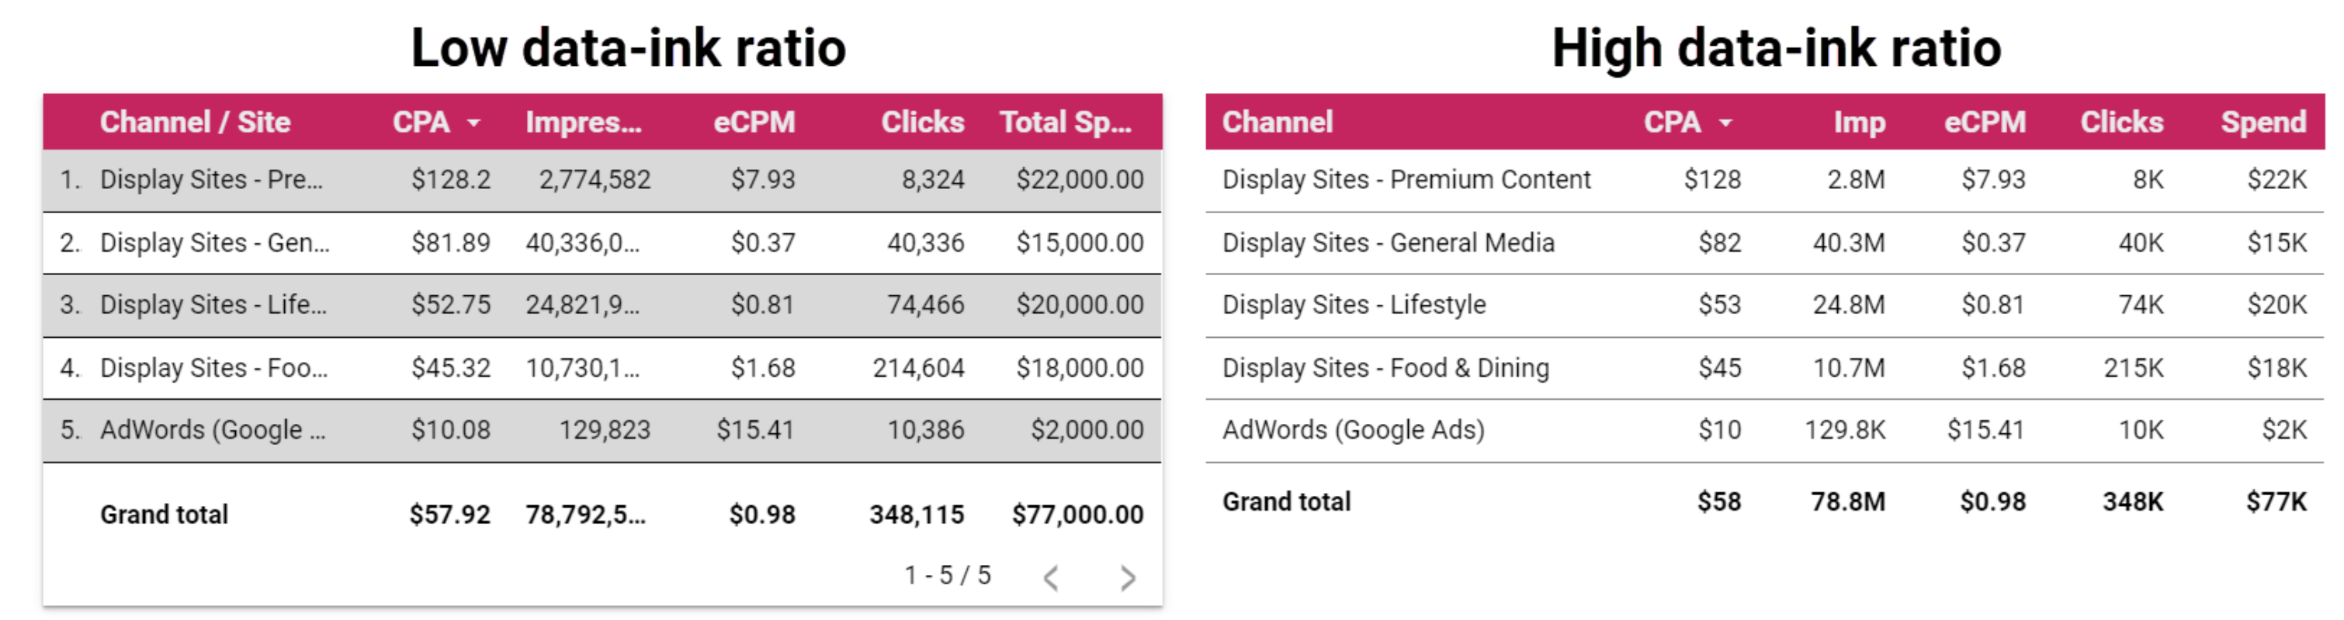Click the eCPM header in right table
Viewport: 2344px width, 620px height.
pos(1985,122)
